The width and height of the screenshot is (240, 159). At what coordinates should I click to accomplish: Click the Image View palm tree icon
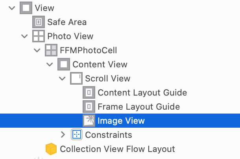[x=89, y=121]
